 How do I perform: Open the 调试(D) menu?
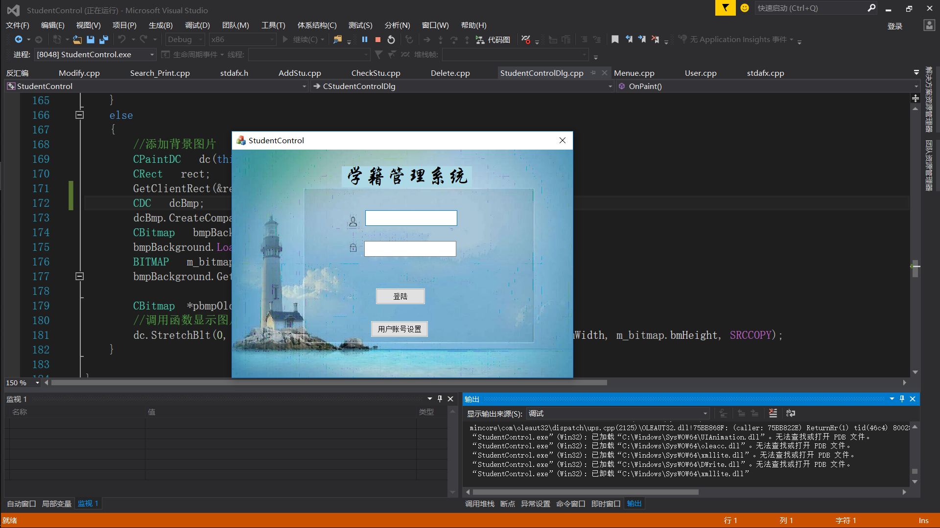197,25
